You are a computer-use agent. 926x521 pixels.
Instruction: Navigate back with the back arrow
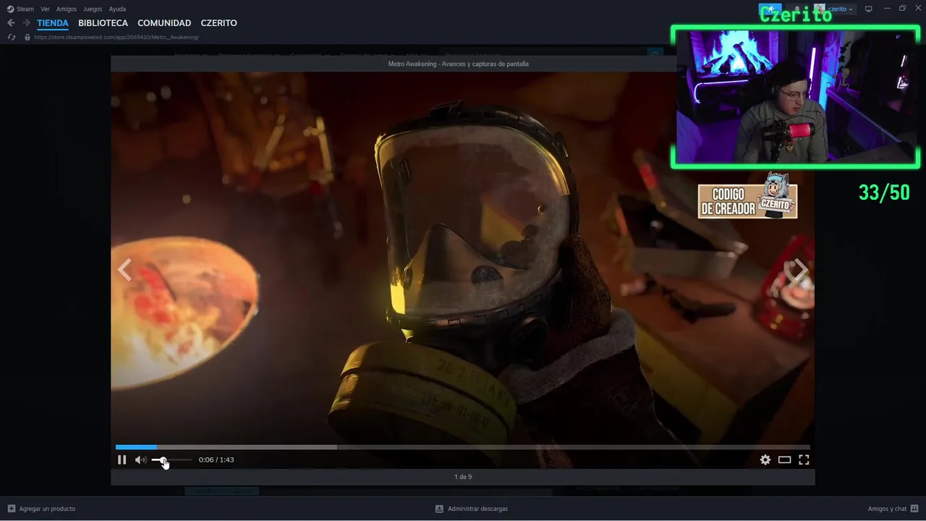tap(11, 23)
